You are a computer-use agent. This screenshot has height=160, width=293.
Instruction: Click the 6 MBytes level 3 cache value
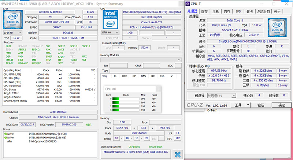coord(263,85)
